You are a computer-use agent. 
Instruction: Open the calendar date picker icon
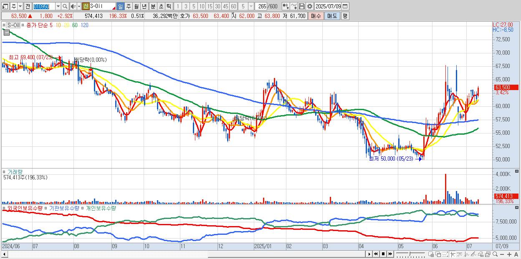coord(345,6)
